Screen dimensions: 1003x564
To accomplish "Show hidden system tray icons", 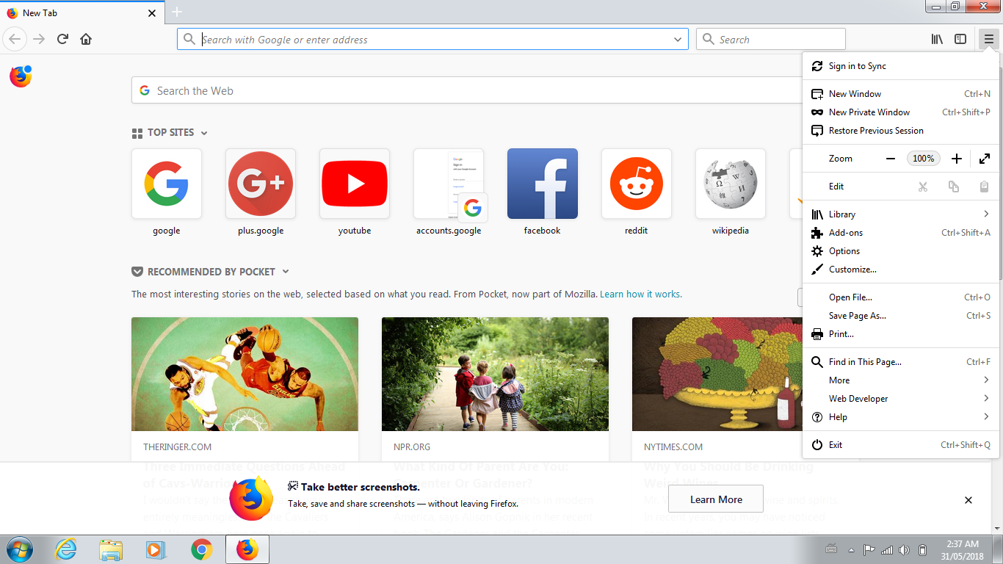I will (851, 550).
